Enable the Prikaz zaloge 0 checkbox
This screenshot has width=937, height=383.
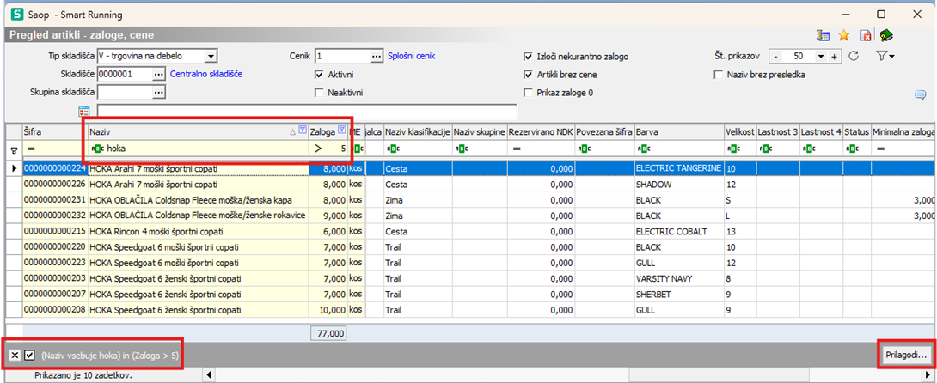[528, 93]
